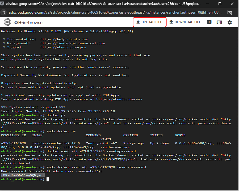Click the rancher-server container name
Screen dimensions: 239x191
tap(116, 147)
